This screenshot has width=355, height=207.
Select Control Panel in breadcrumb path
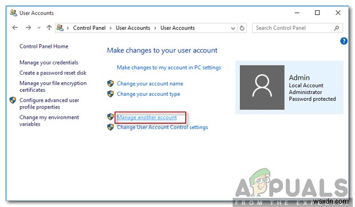point(89,28)
